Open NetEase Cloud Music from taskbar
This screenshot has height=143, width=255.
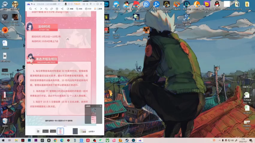(x=88, y=140)
